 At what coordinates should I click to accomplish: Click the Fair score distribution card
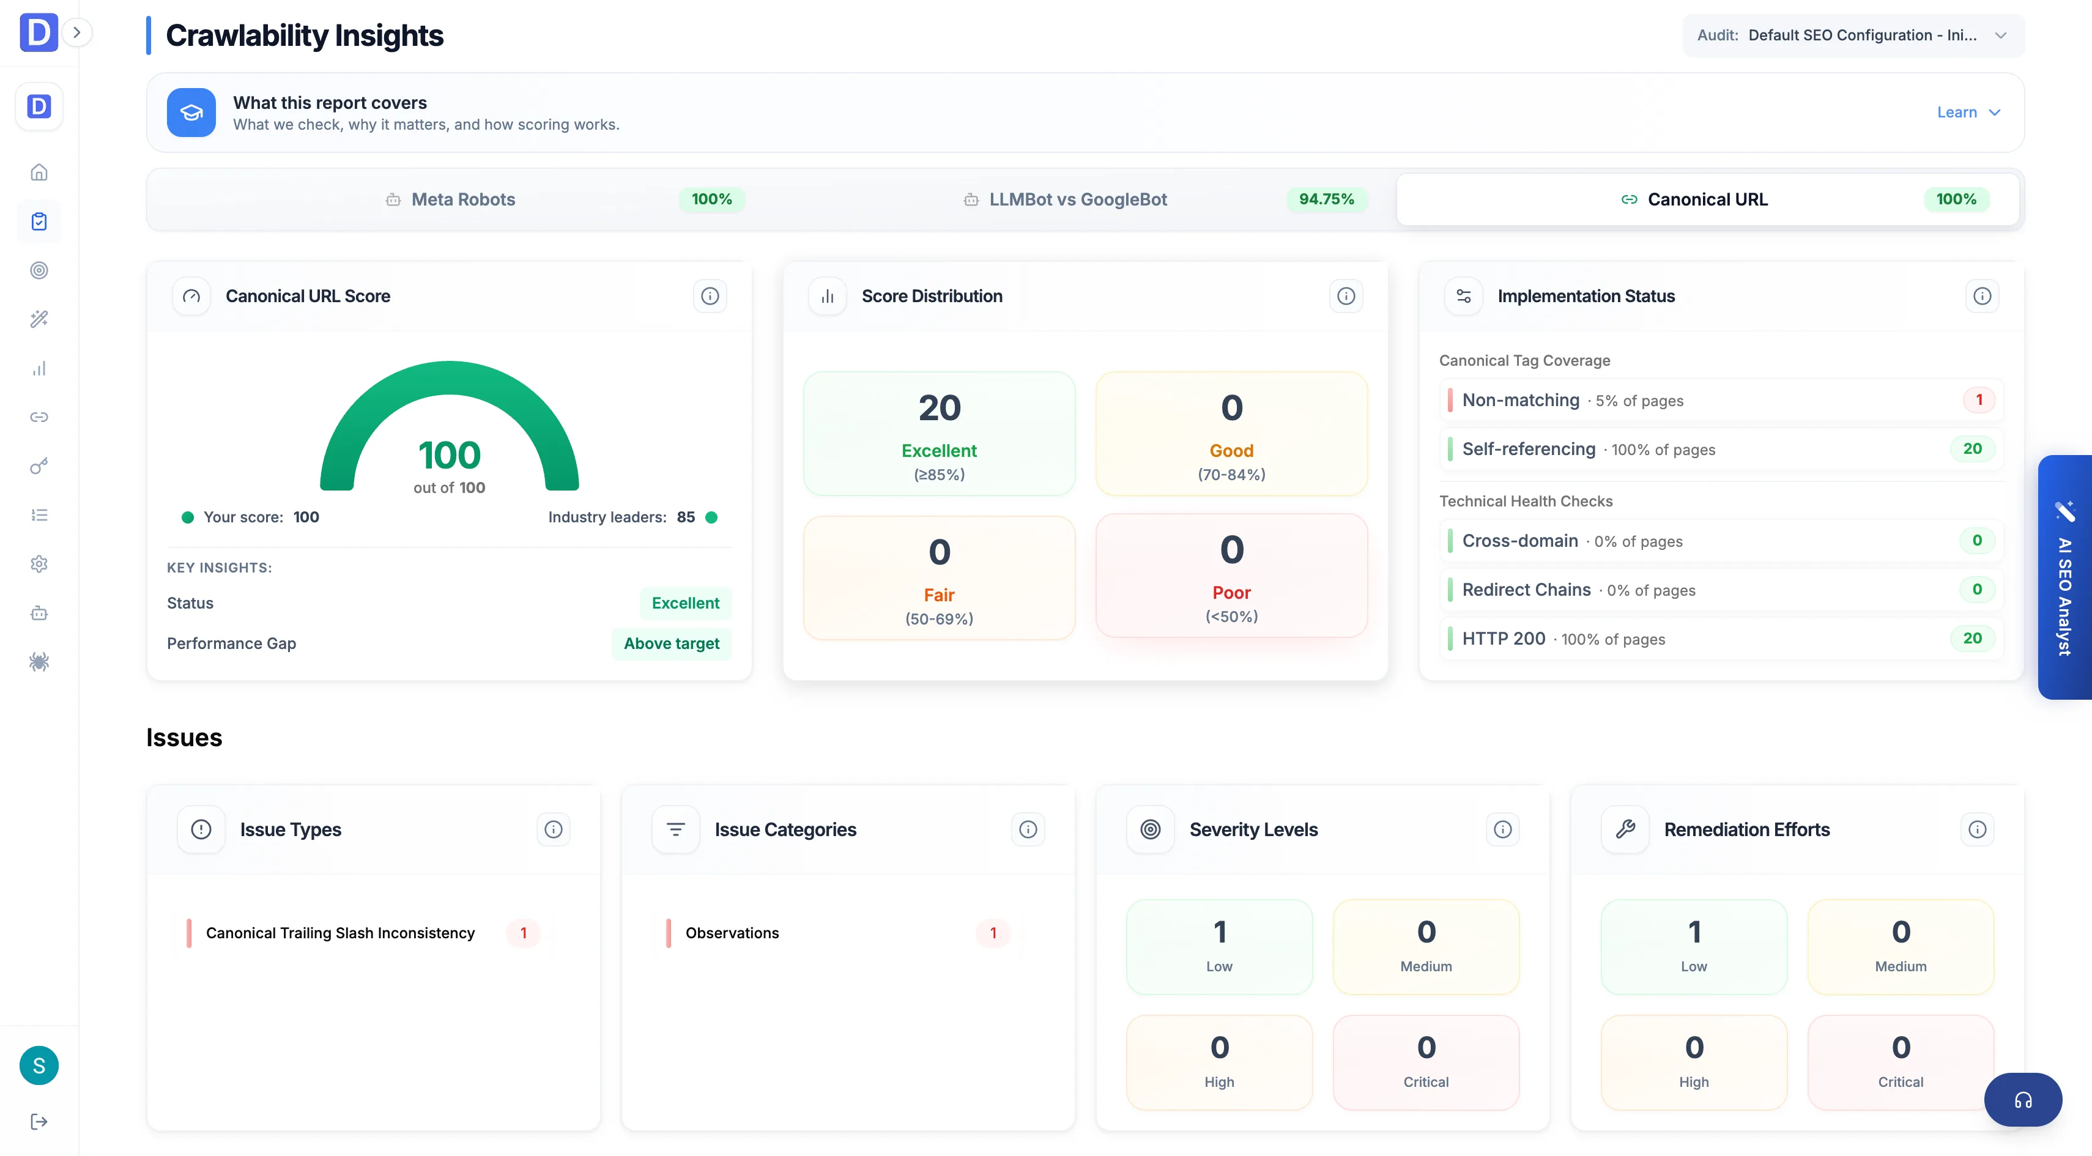[939, 578]
